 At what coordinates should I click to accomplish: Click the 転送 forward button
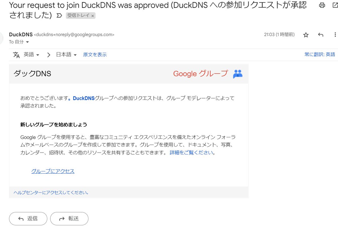tap(69, 219)
